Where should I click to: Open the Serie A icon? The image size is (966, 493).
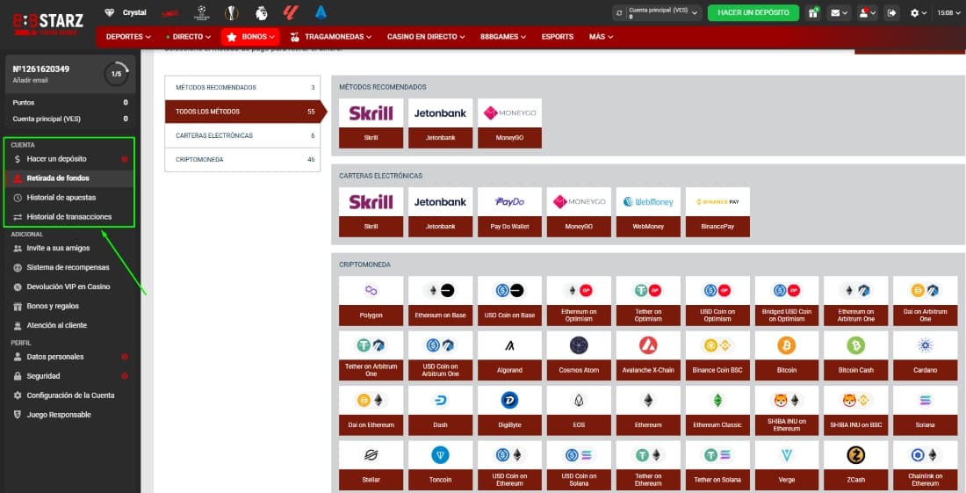click(x=321, y=12)
